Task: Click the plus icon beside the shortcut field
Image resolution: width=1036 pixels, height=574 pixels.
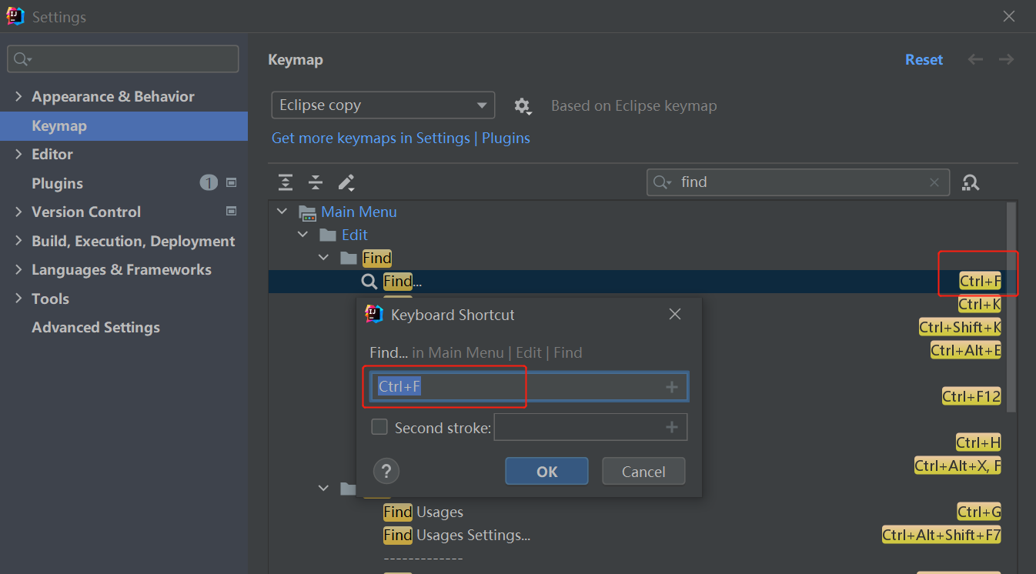Action: (x=671, y=386)
